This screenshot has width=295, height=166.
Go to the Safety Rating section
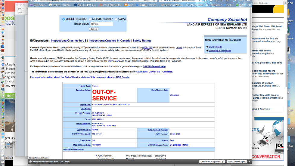point(141,41)
